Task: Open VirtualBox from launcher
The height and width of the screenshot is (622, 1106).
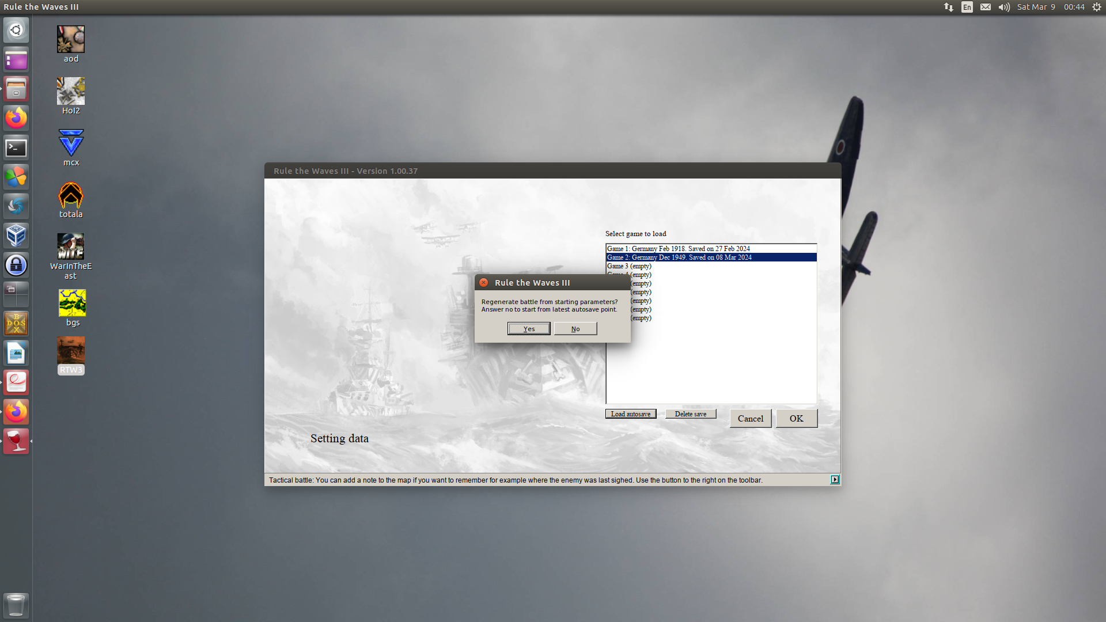Action: pyautogui.click(x=16, y=236)
